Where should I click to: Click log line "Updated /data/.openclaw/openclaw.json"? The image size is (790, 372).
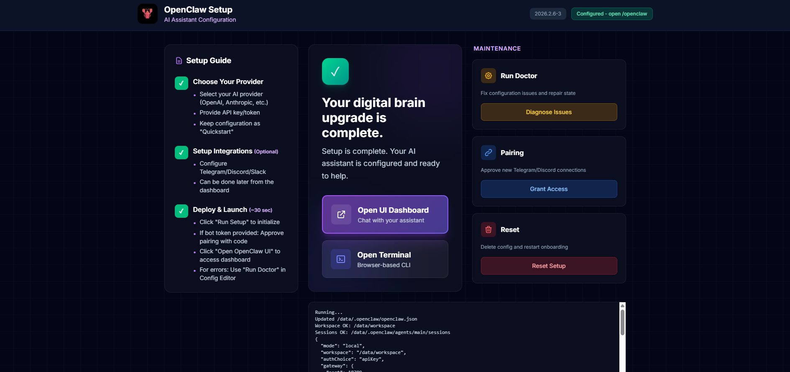point(366,319)
